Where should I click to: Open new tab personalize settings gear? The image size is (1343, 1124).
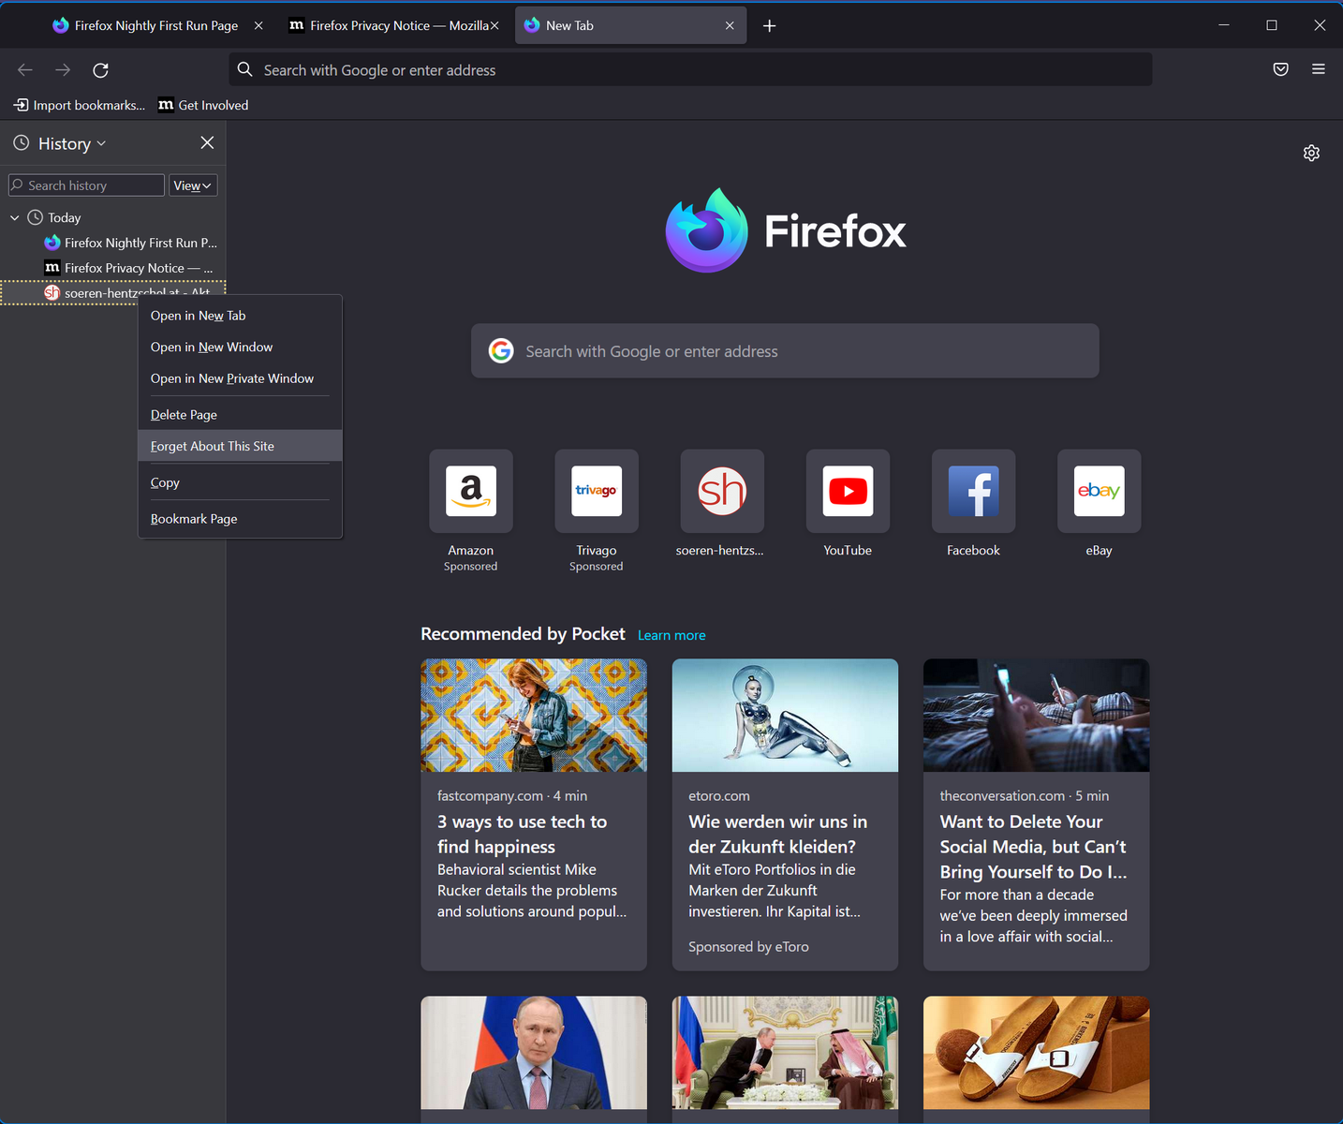(x=1311, y=153)
